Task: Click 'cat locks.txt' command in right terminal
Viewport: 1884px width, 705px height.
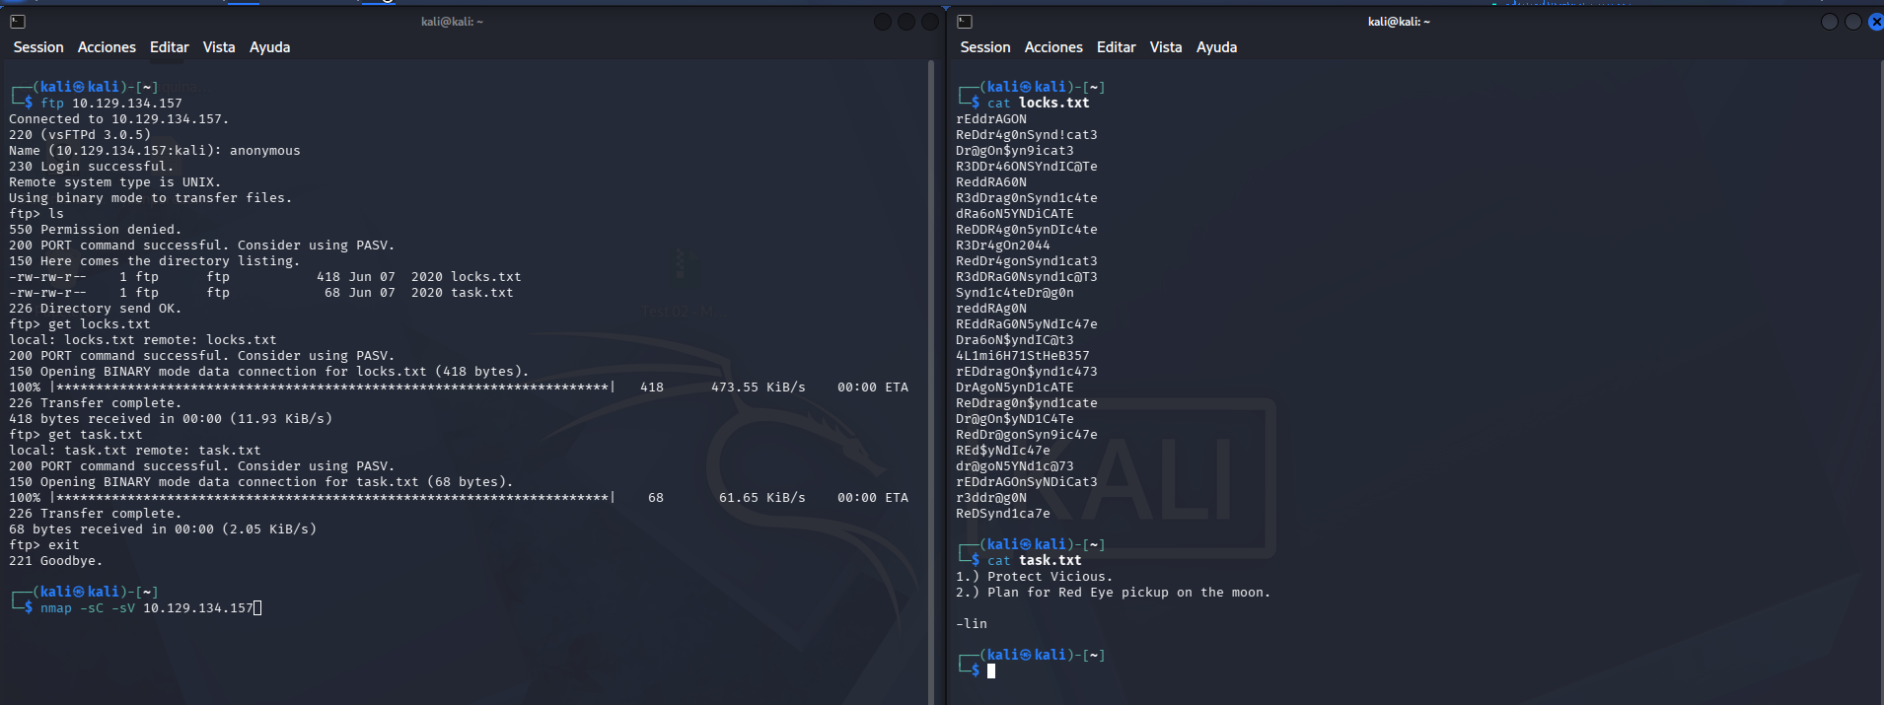Action: [x=1039, y=104]
